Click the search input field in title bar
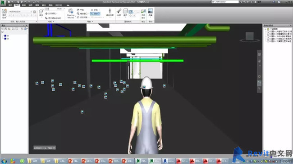The image size is (293, 164). 225,2
